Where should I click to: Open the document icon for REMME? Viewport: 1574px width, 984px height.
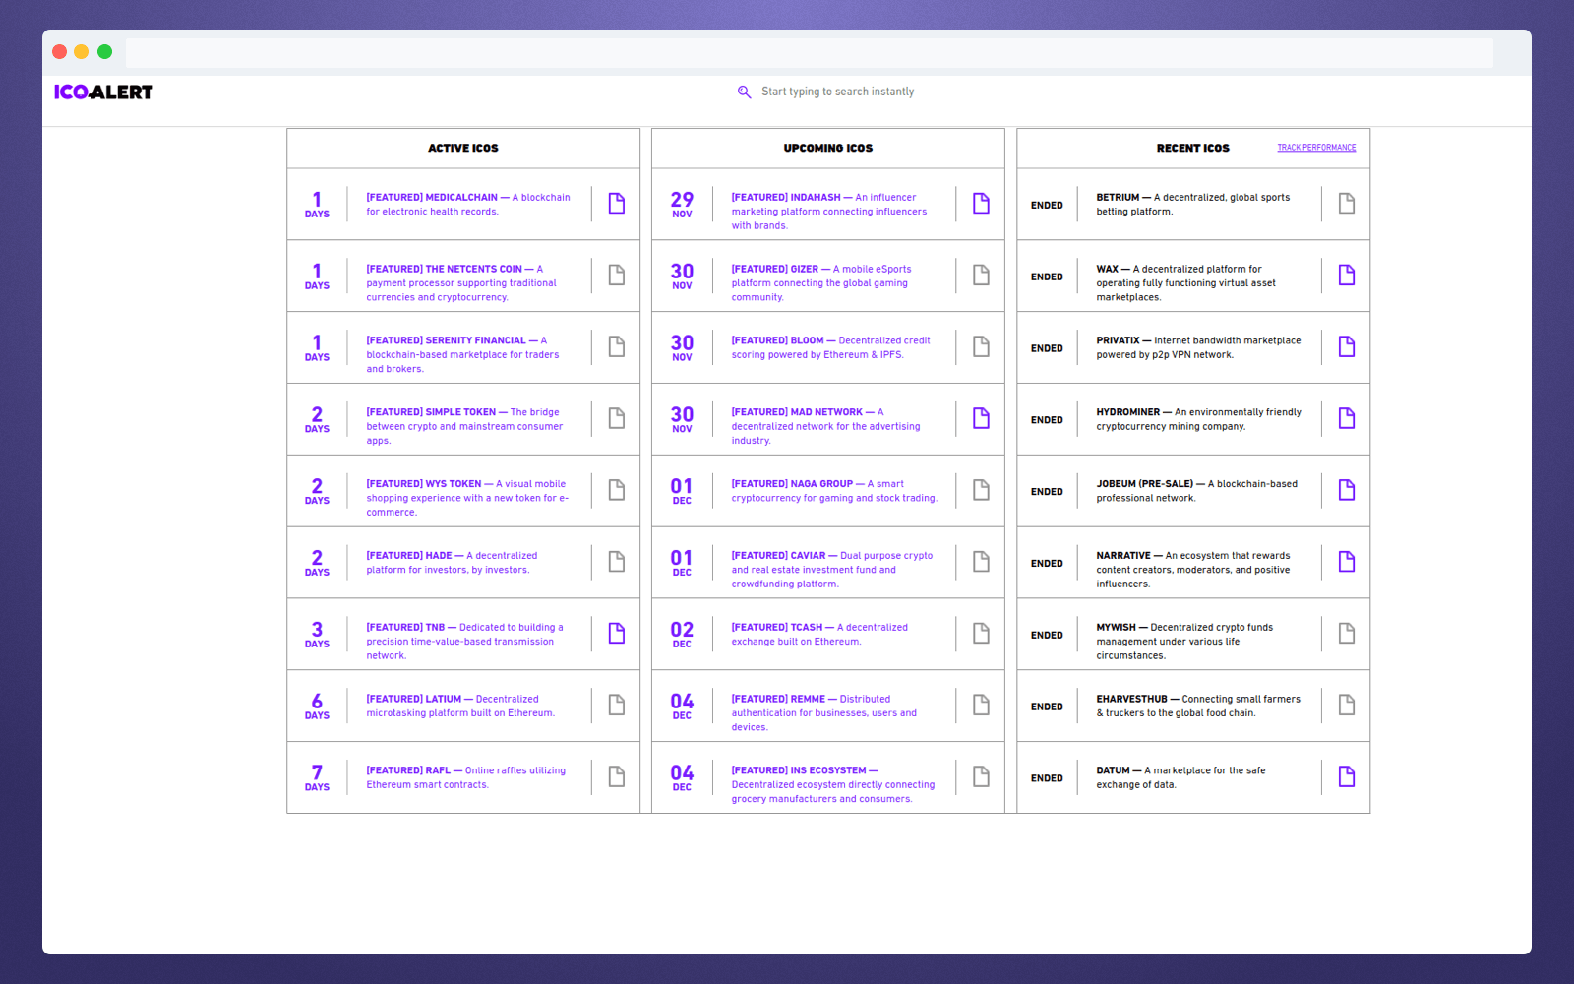tap(982, 706)
